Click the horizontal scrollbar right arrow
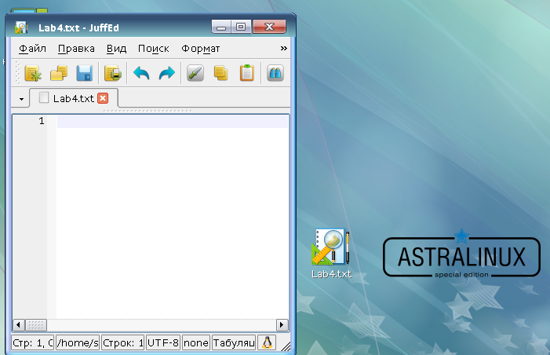Screen dimensions: 550x355 pos(282,325)
